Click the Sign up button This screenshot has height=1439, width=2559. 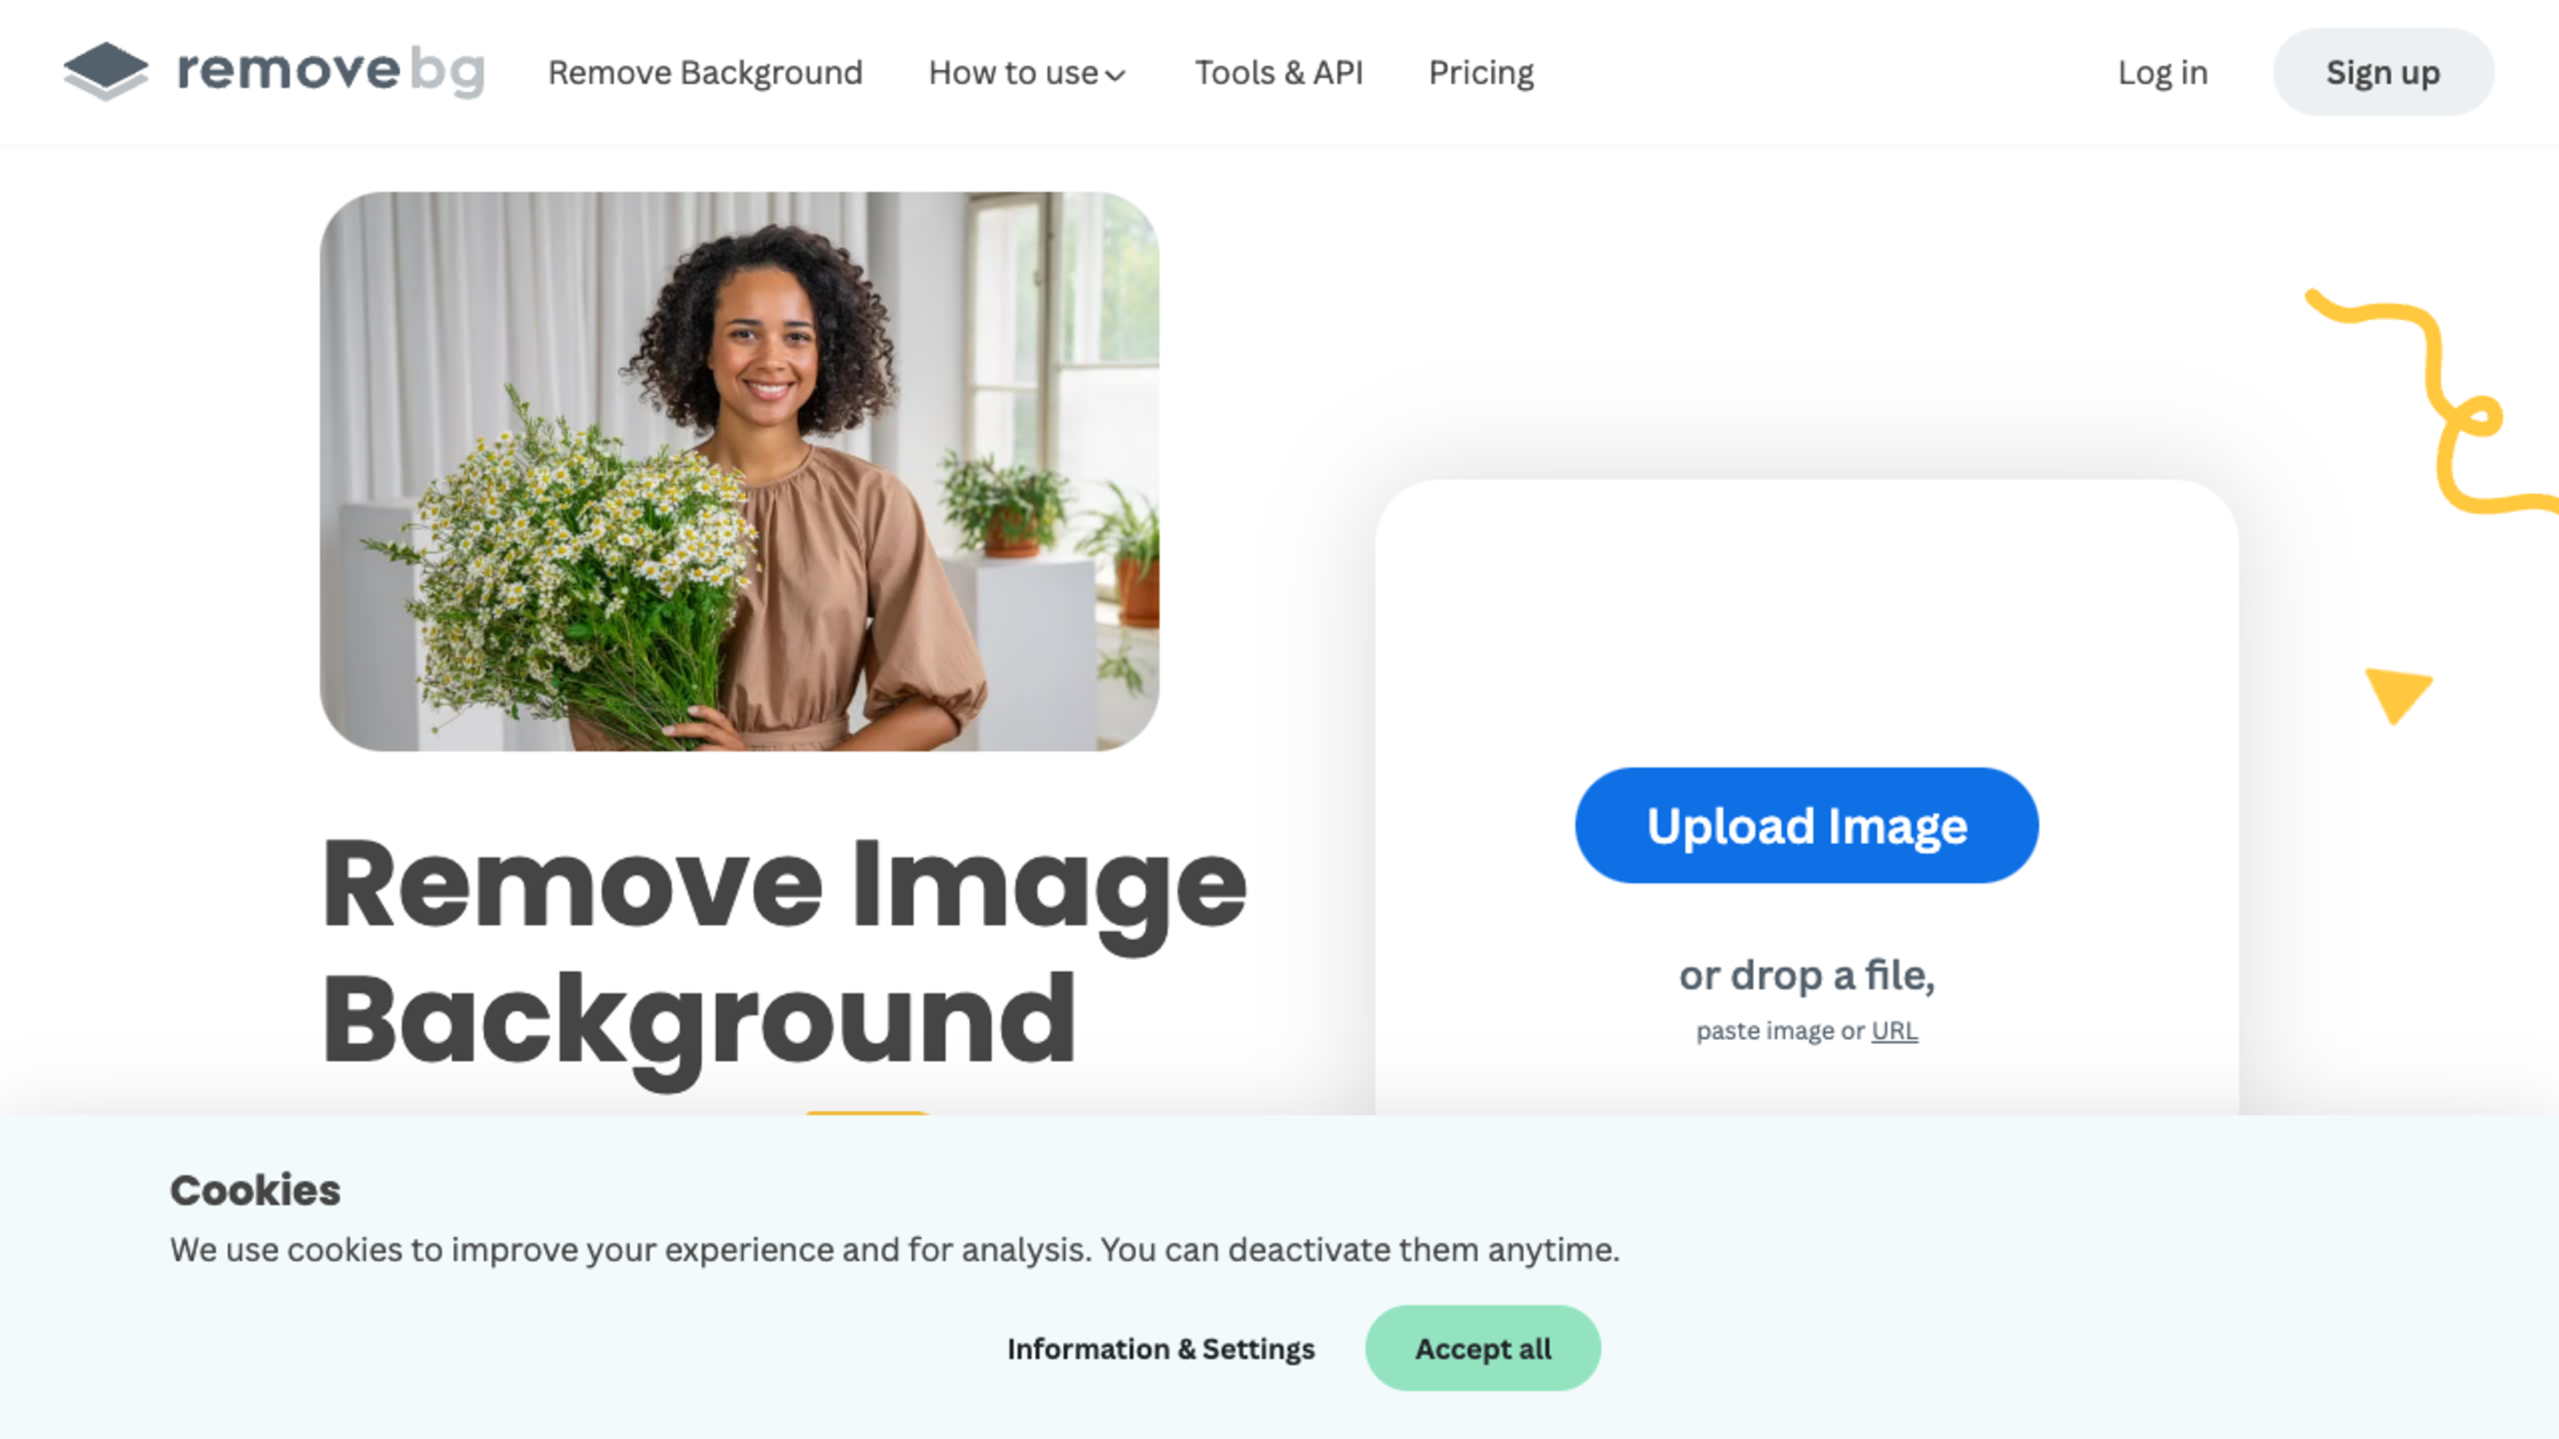[x=2383, y=72]
